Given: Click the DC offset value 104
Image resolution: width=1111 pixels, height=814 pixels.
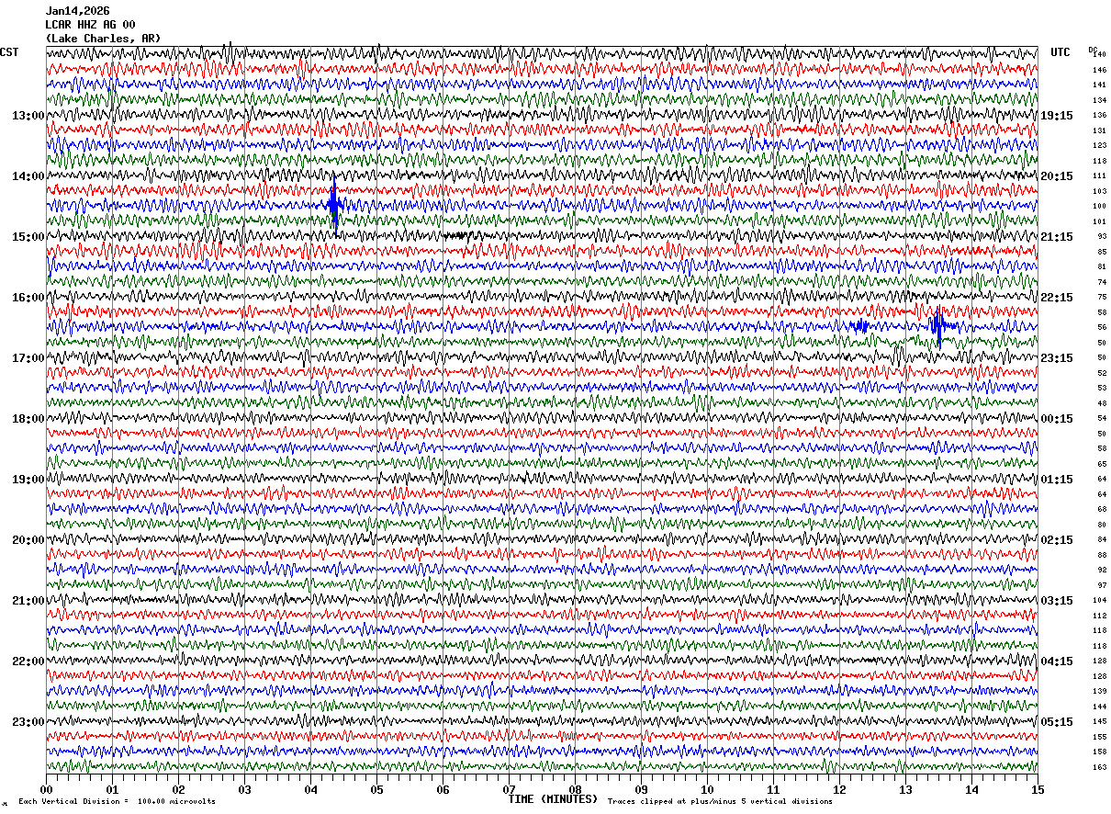Looking at the screenshot, I should (1099, 601).
